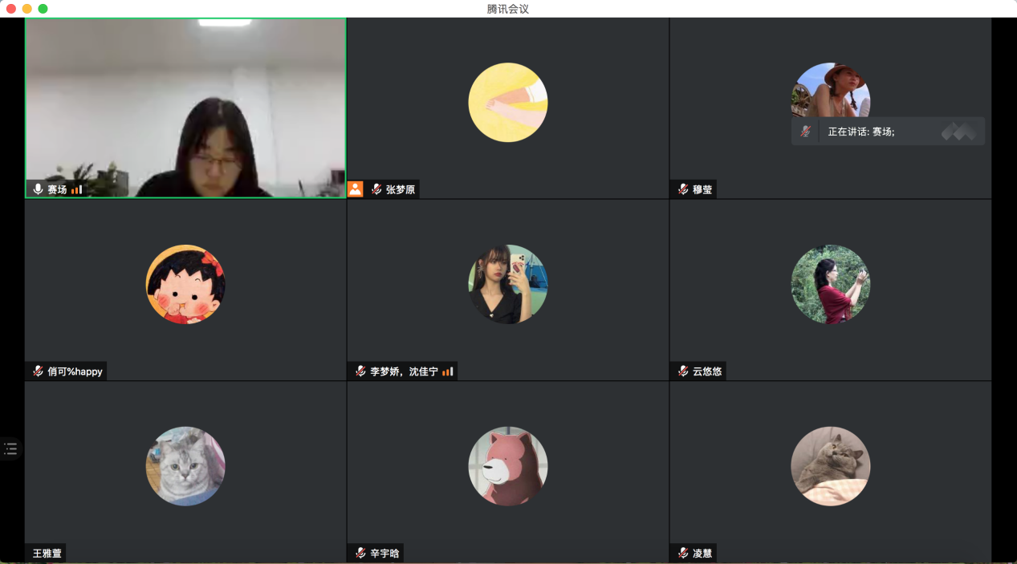Click the green fullscreen window button
This screenshot has width=1017, height=564.
[43, 9]
